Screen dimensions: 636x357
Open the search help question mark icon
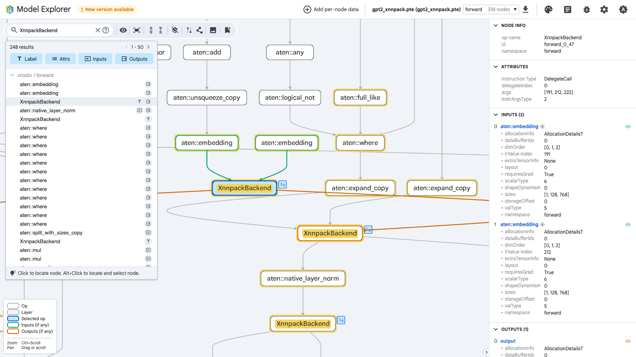tap(106, 30)
